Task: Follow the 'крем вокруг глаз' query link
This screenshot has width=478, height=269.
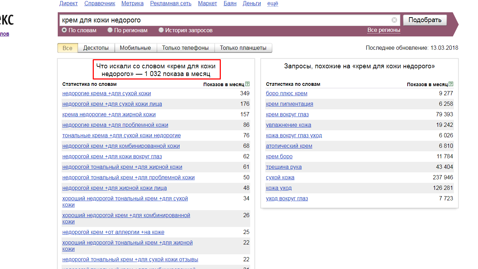Action: [287, 115]
